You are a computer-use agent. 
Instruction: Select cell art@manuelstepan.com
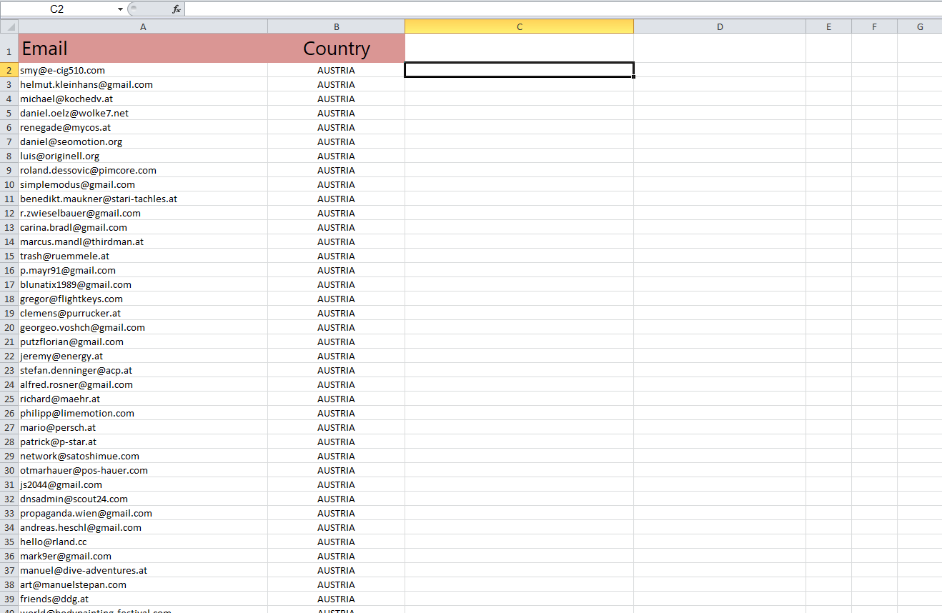(x=143, y=584)
